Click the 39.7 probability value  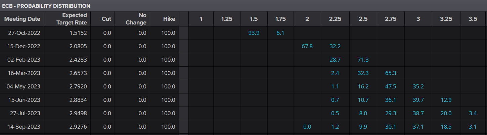pyautogui.click(x=418, y=100)
